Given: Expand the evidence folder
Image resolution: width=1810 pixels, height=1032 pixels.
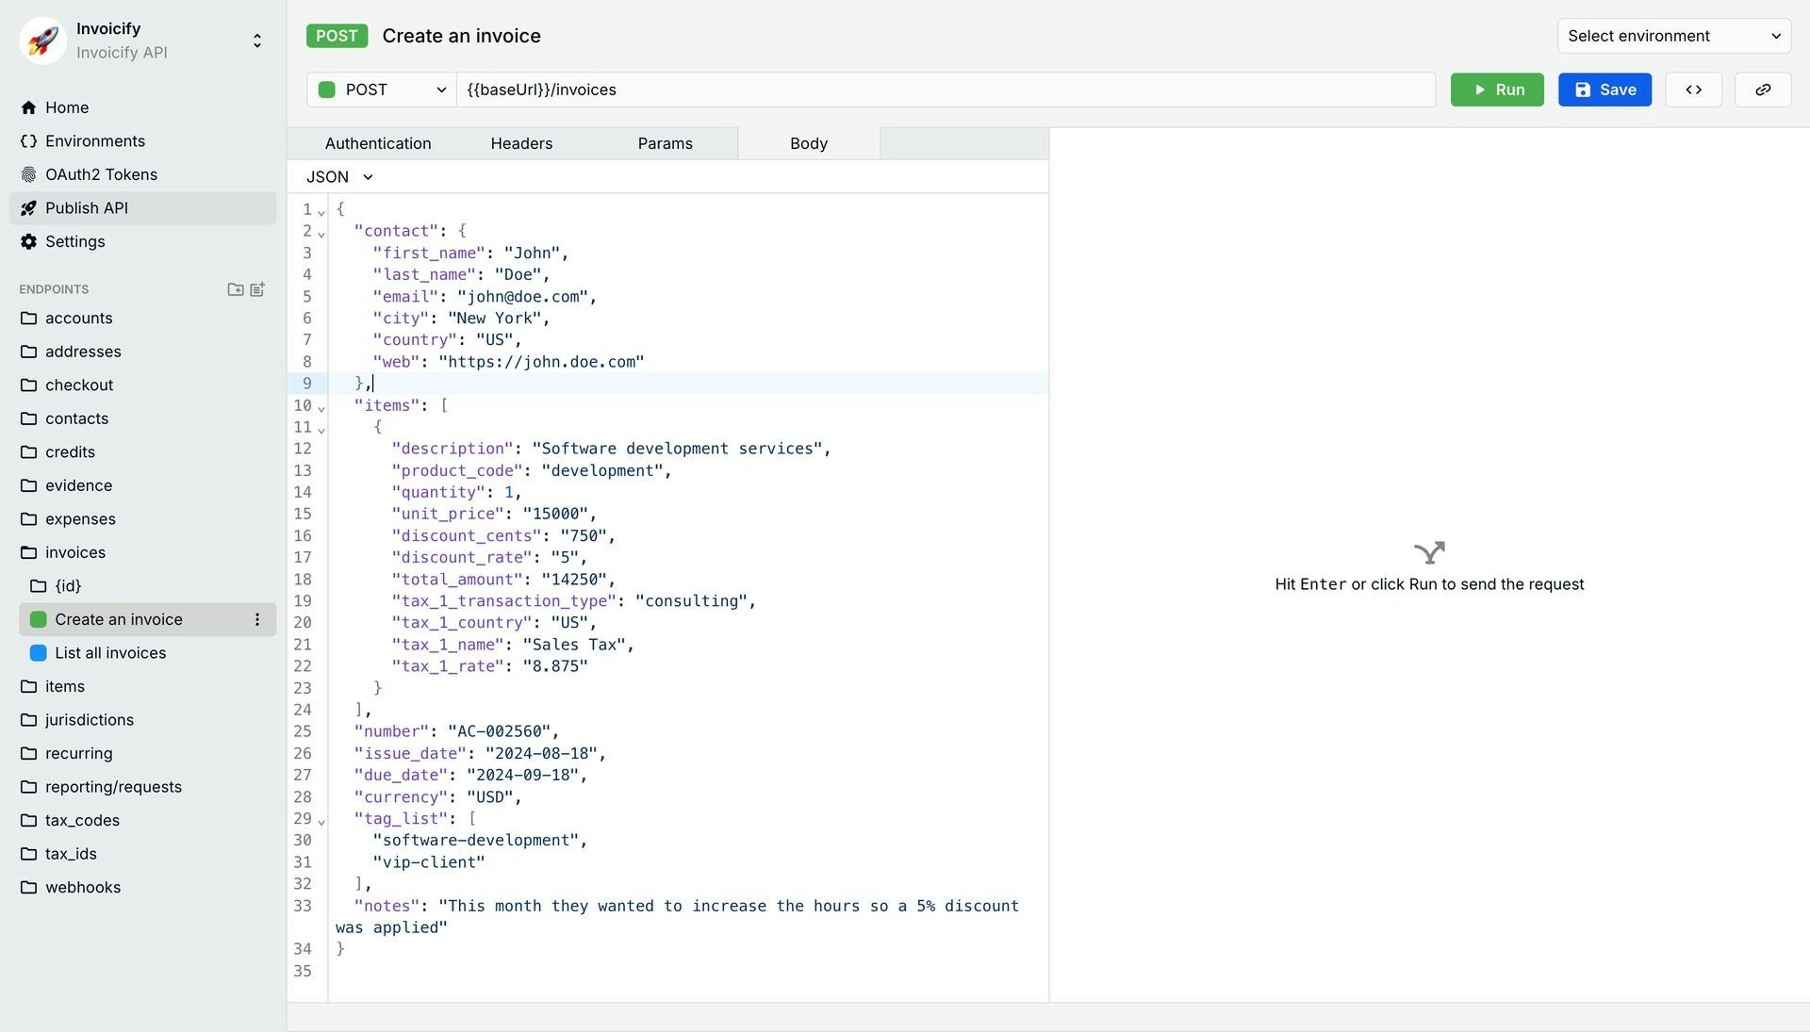Looking at the screenshot, I should [143, 485].
